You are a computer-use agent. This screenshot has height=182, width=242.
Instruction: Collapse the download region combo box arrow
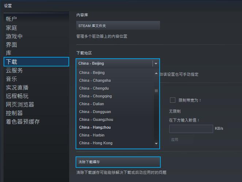(x=156, y=64)
